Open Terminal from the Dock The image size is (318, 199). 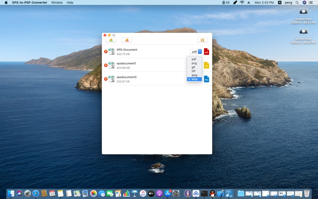pos(204,193)
